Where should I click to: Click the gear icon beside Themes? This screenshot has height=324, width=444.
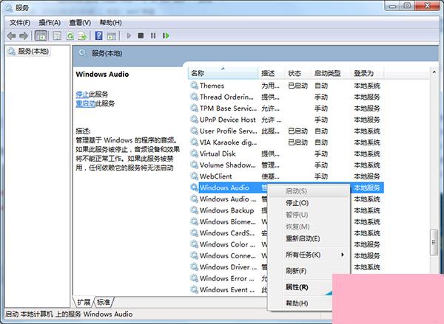coord(194,86)
